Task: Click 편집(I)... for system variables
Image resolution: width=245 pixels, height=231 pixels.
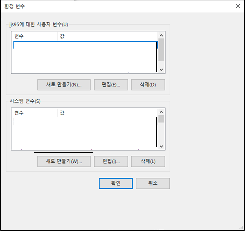Action: point(111,161)
